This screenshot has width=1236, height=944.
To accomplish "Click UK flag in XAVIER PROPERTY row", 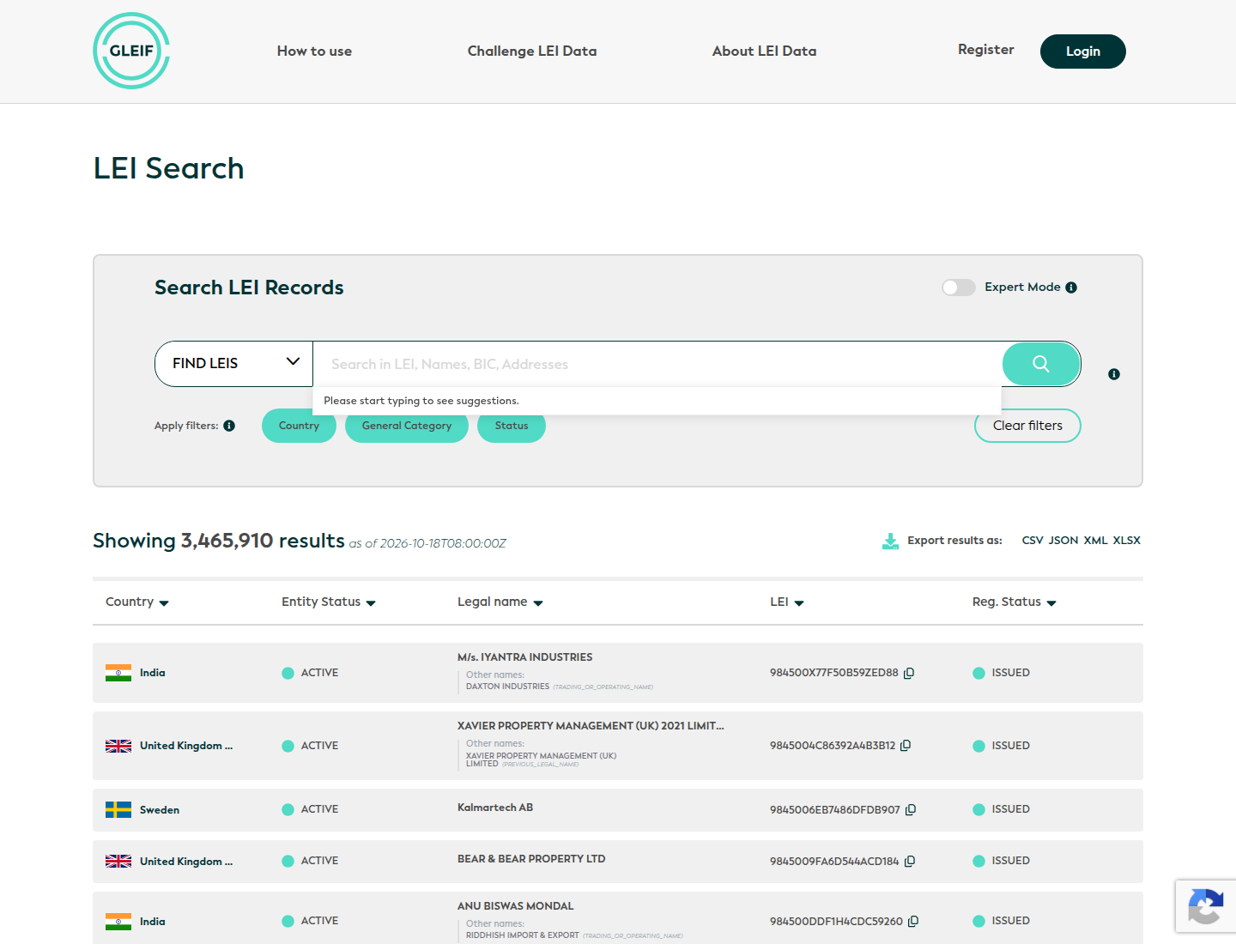I will pos(118,746).
